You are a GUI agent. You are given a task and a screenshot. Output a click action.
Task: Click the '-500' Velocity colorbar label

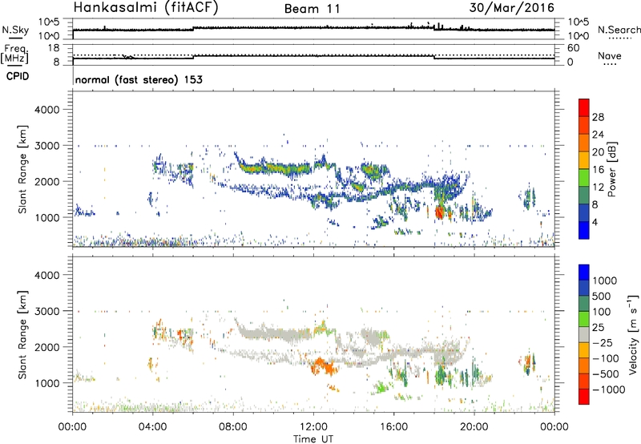[x=606, y=374]
